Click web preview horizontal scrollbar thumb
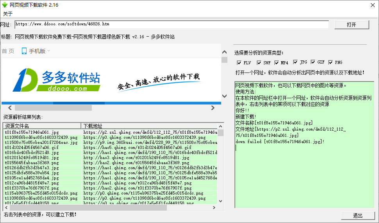 [53, 108]
